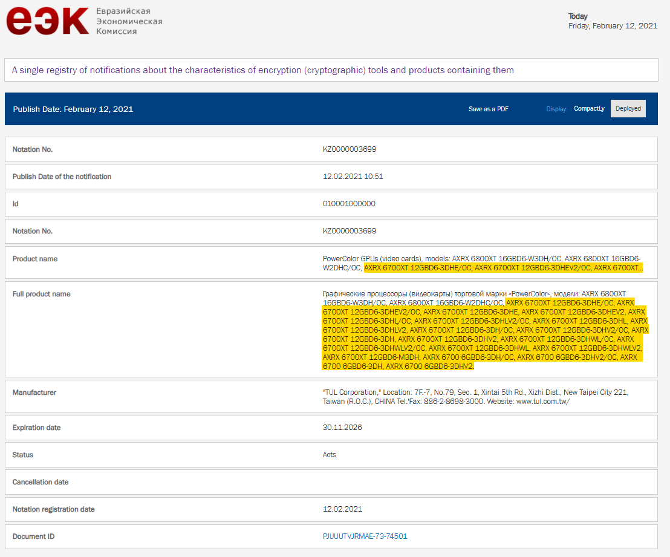Click the highlighted full product name text
Viewport: 670px width, 557px height.
coord(485,334)
